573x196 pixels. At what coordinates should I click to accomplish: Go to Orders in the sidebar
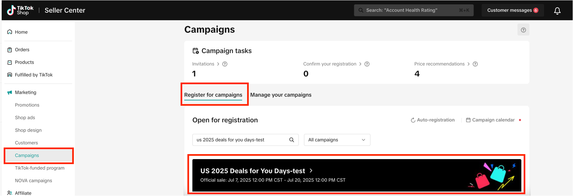[x=22, y=50]
